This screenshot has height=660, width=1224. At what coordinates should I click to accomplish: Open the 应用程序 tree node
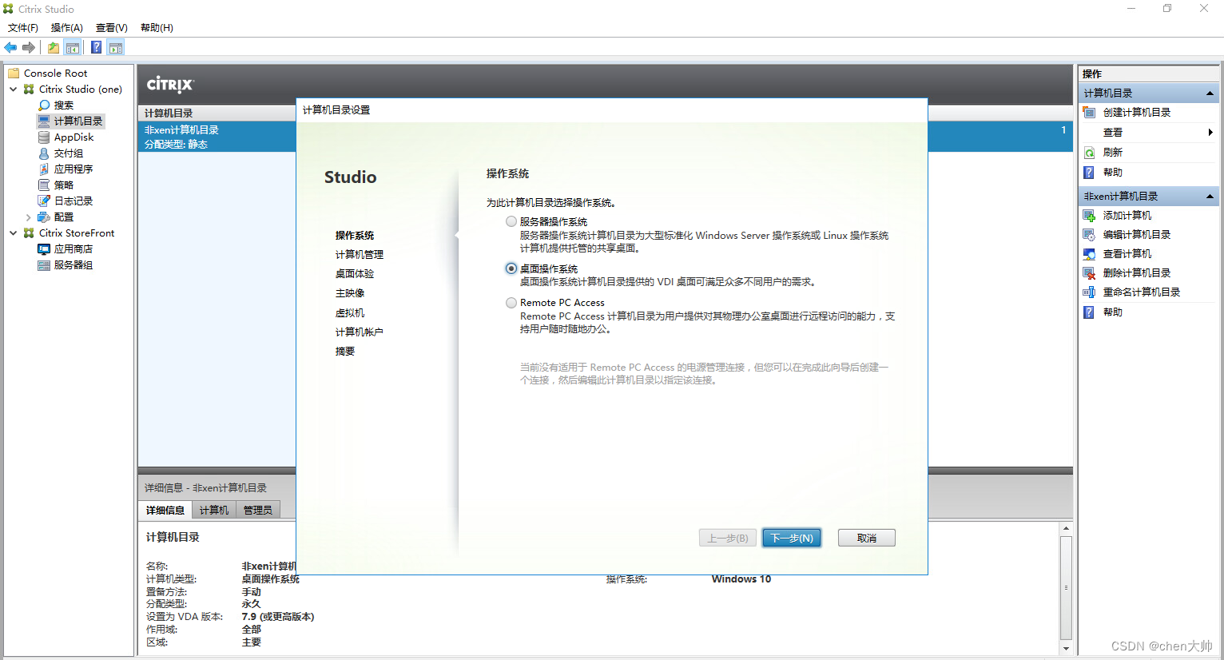[74, 169]
